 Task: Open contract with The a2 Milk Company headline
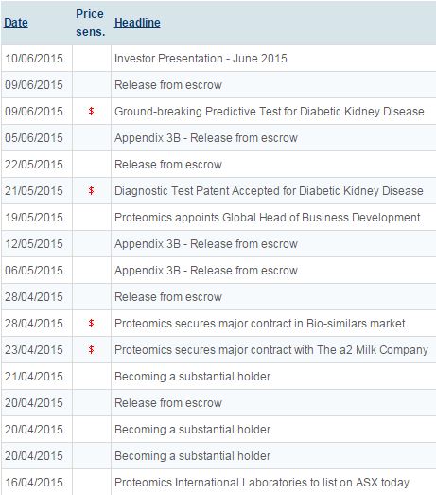(271, 350)
